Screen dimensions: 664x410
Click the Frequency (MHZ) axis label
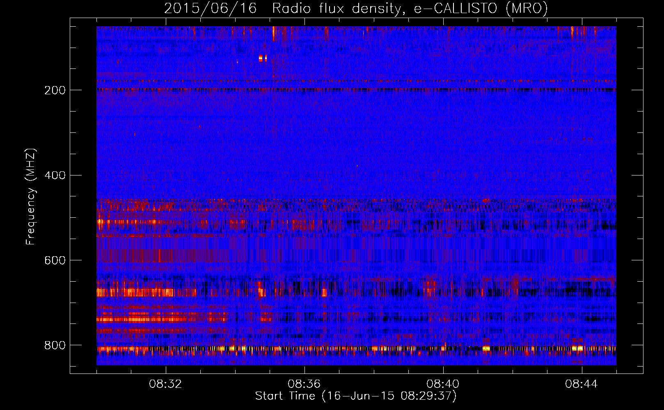(31, 196)
